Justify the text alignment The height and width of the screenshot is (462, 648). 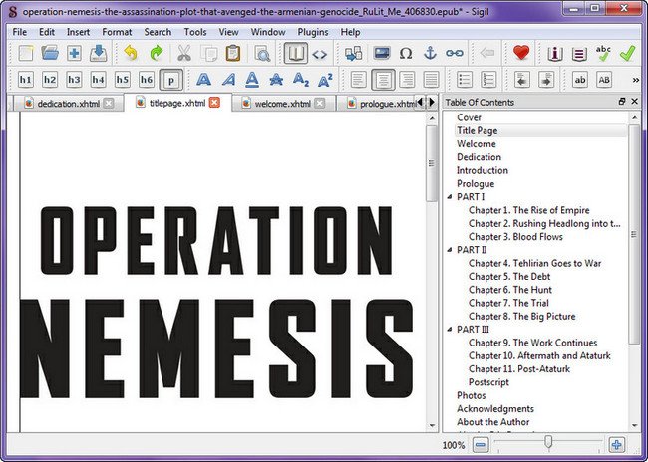[x=432, y=80]
